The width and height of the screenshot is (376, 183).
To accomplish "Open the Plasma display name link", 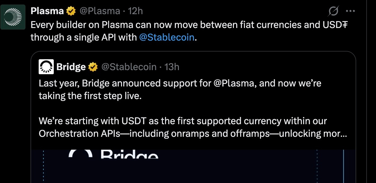I will pyautogui.click(x=47, y=11).
